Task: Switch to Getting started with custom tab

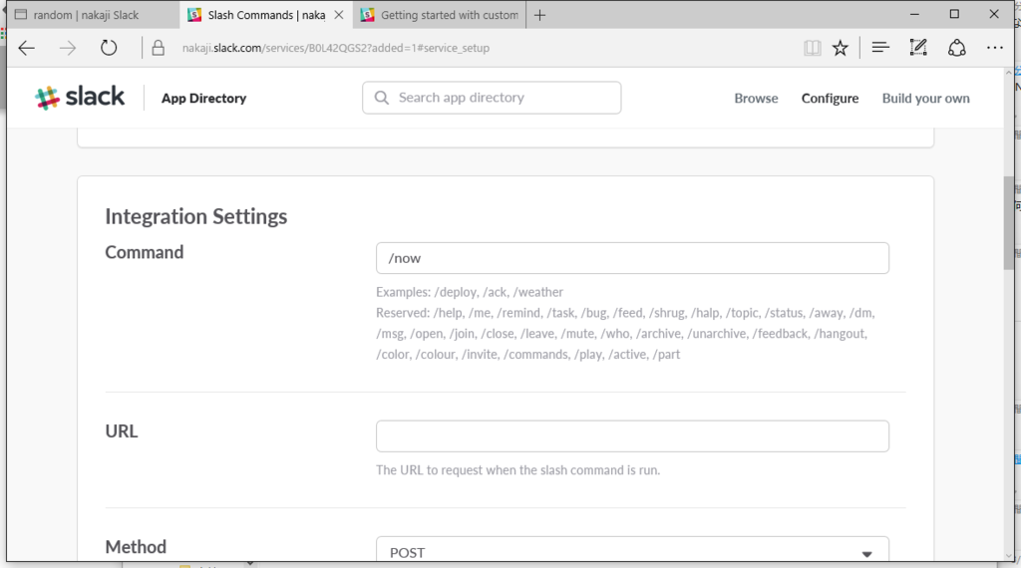Action: [x=440, y=15]
